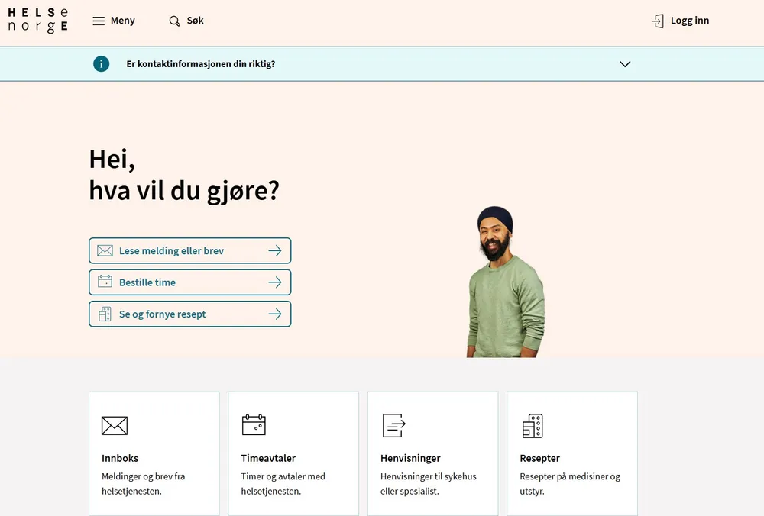Open the Henvisninger card heading
This screenshot has height=516, width=764.
[x=410, y=458]
